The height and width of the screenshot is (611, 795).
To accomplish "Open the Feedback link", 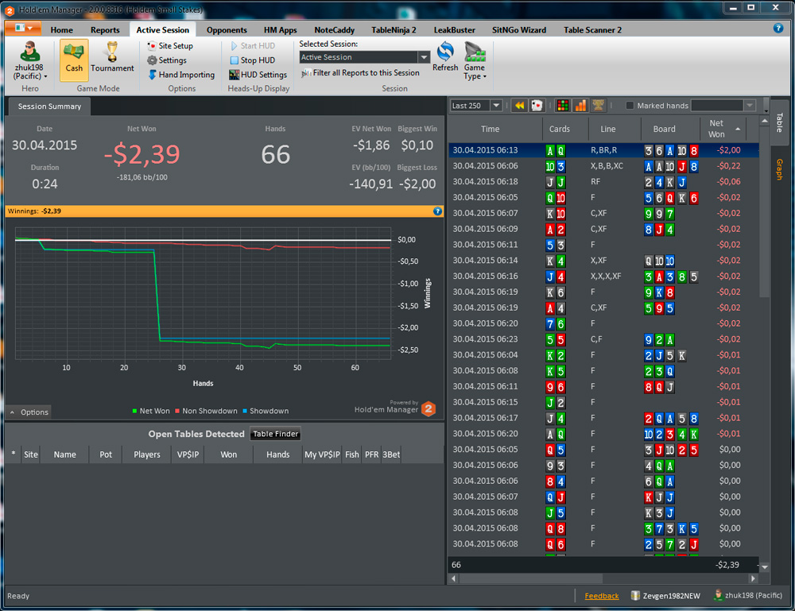I will click(601, 596).
